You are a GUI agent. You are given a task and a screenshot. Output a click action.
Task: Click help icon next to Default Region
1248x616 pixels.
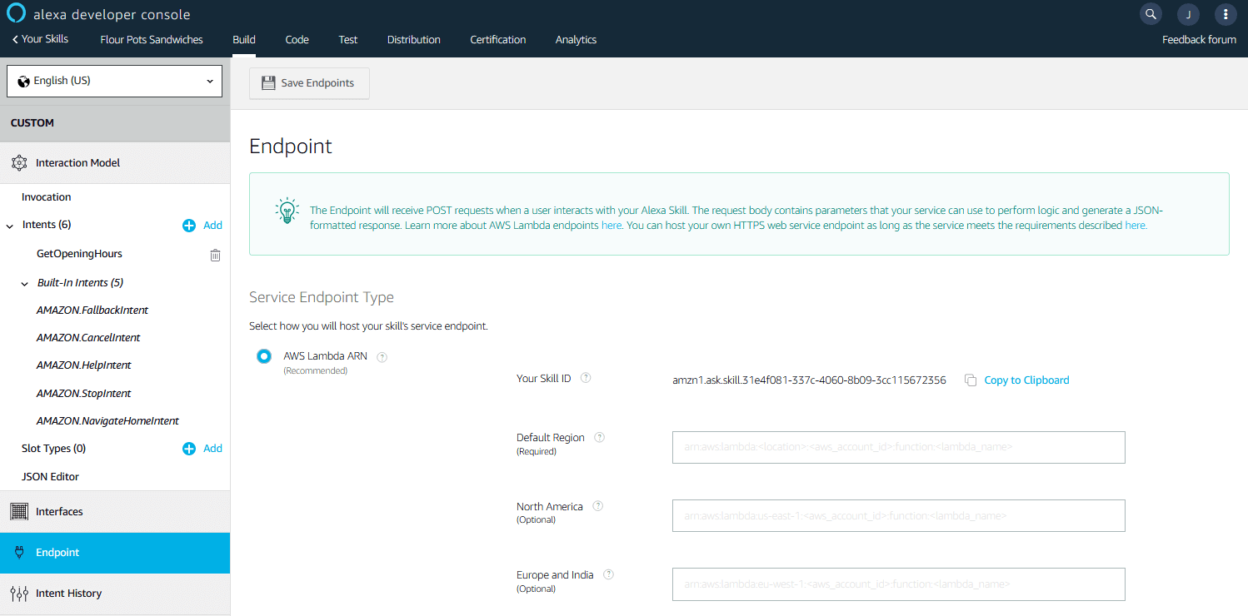click(x=599, y=437)
